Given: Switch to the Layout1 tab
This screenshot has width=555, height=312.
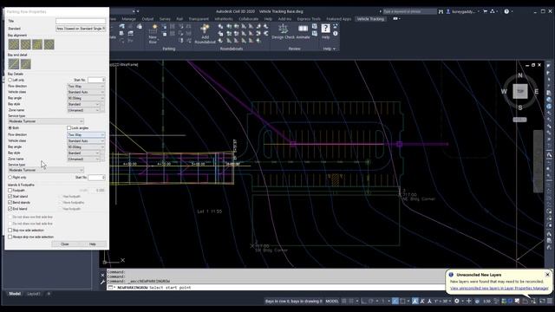Looking at the screenshot, I should click(x=34, y=294).
